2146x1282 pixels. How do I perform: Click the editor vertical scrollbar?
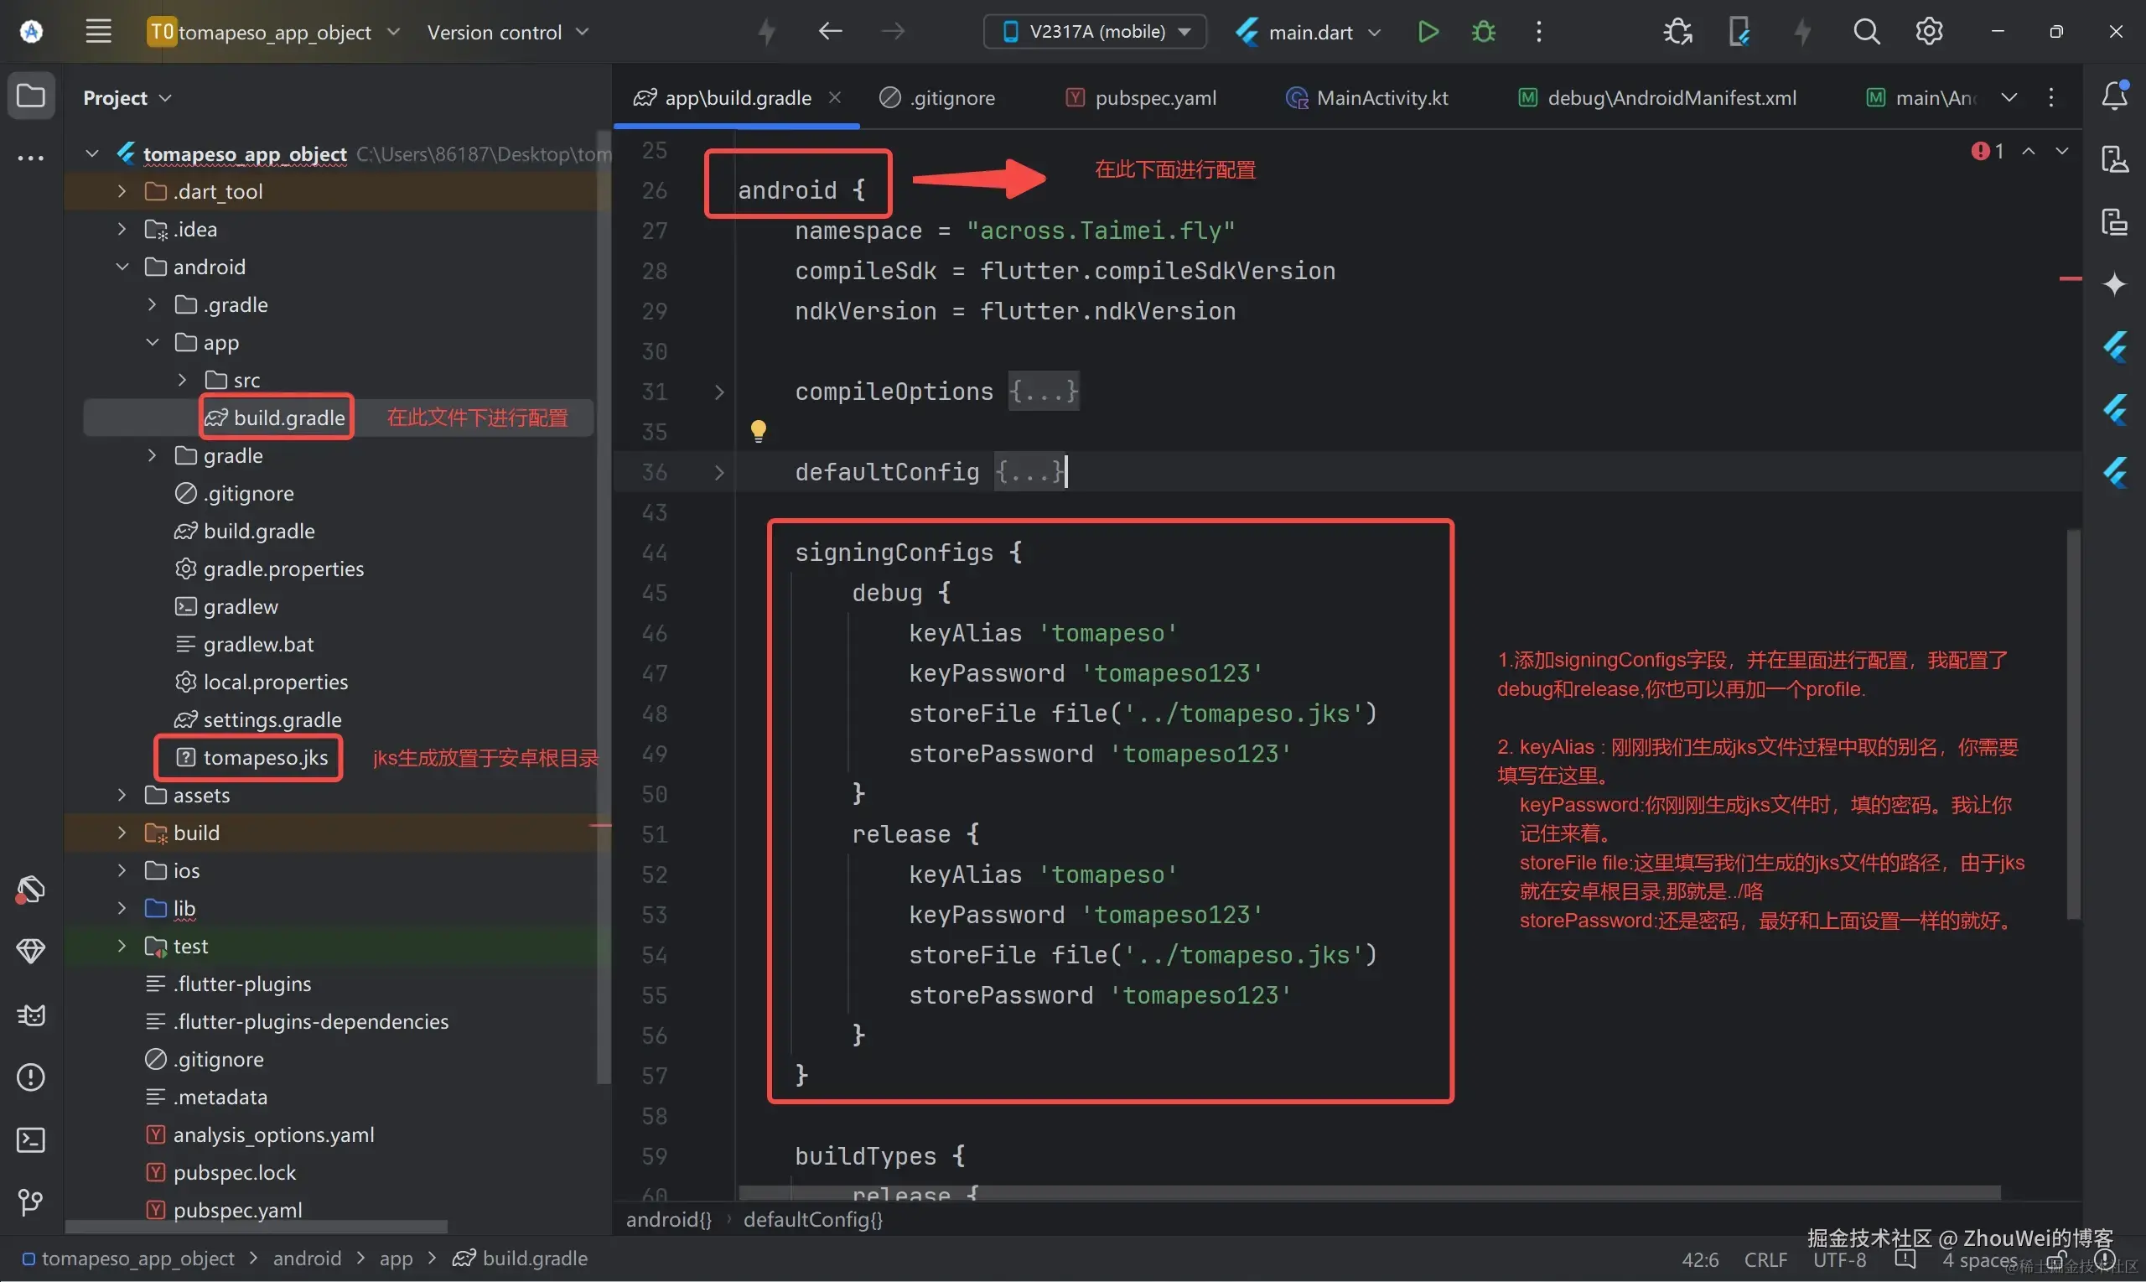[2072, 725]
